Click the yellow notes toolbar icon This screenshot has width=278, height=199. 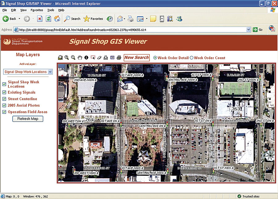click(x=153, y=19)
